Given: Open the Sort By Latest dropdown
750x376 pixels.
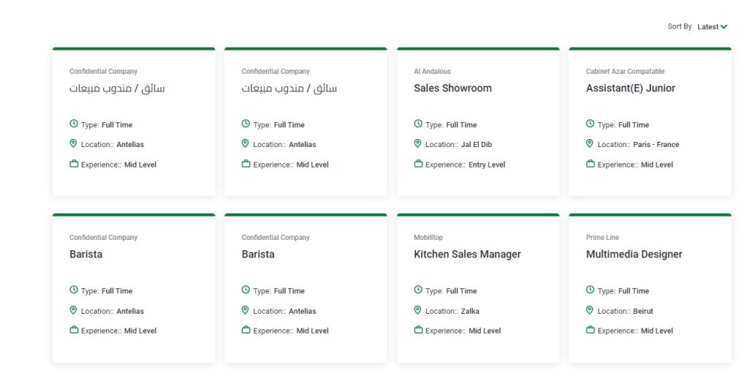Looking at the screenshot, I should coord(708,27).
